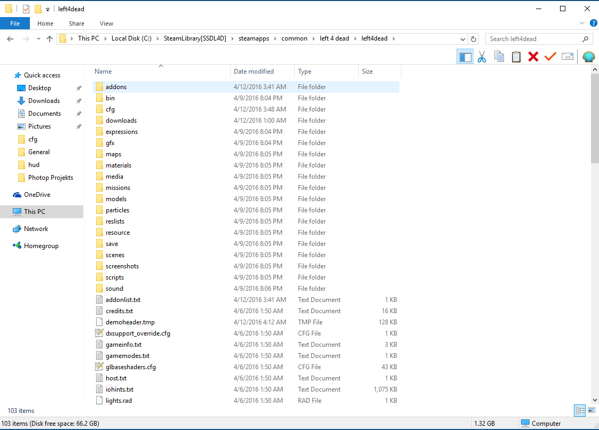Click 'steamapps' breadcrumb segment
The width and height of the screenshot is (599, 430).
click(254, 38)
